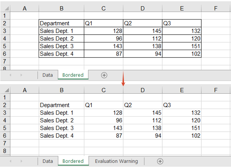Click previous sheet arrow in top spreadsheet
Screen dimensions: 231x167
(x=10, y=75)
